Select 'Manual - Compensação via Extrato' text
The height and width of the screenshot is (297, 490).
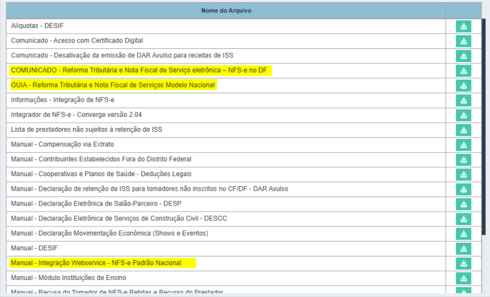63,144
